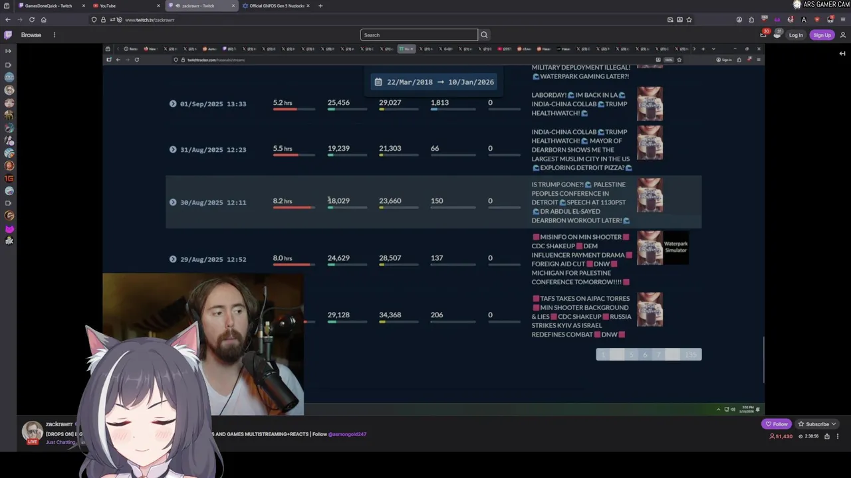This screenshot has width=851, height=478.
Task: Click the Just Chatting thumbnail in 30/Aug row
Action: (x=650, y=195)
